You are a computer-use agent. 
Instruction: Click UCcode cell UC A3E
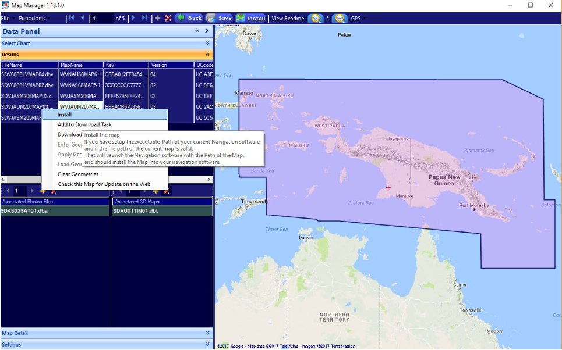[204, 74]
